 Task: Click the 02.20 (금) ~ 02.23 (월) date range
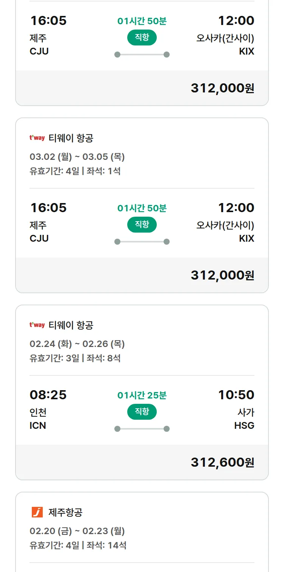tap(77, 531)
